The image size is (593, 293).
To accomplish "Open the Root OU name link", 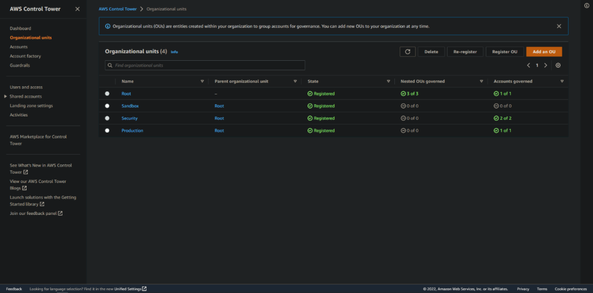I will [x=126, y=94].
